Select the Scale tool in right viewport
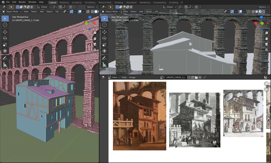 105,45
